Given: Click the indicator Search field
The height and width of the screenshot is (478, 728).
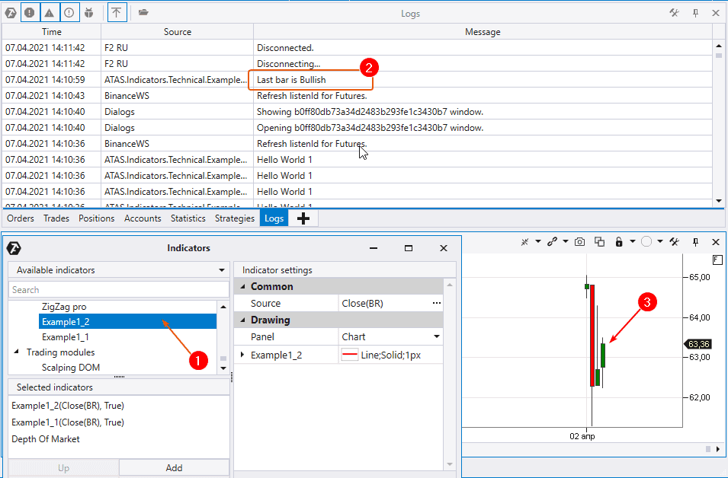Looking at the screenshot, I should (x=119, y=290).
